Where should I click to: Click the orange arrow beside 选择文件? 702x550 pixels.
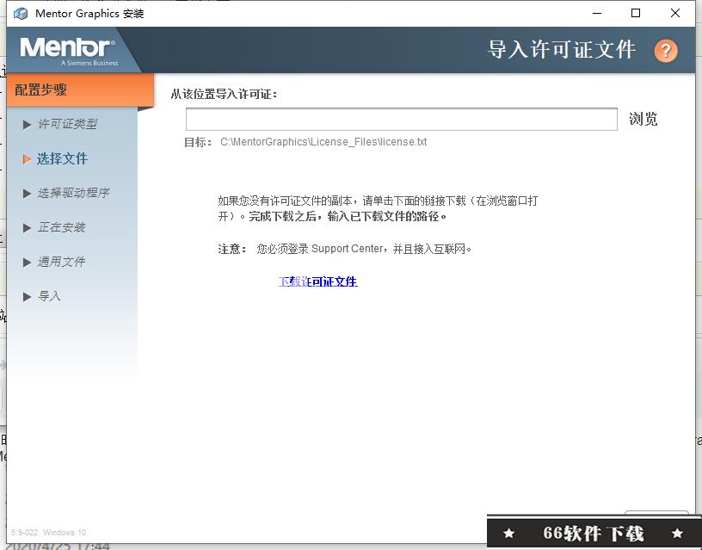[27, 159]
